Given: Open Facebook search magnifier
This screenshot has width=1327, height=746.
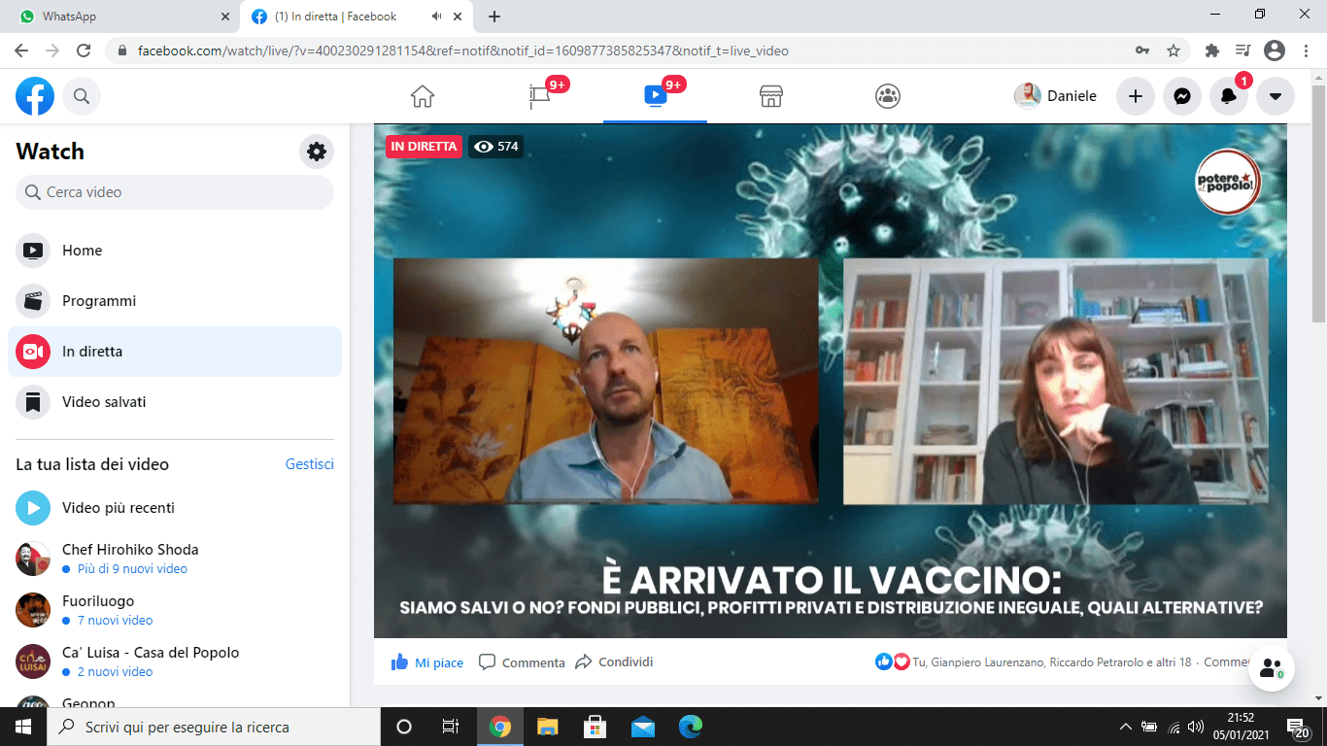Looking at the screenshot, I should click(82, 96).
